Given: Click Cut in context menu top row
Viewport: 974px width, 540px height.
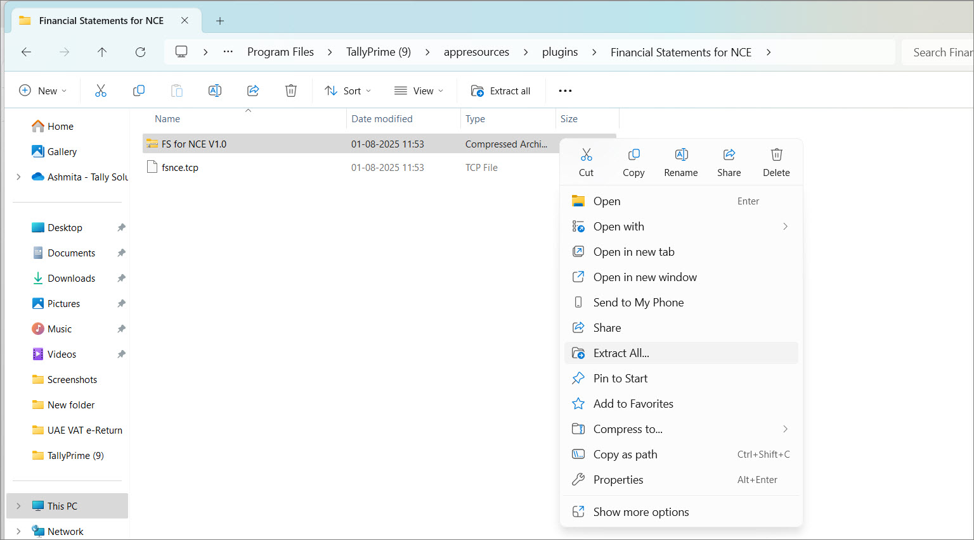Looking at the screenshot, I should (586, 163).
